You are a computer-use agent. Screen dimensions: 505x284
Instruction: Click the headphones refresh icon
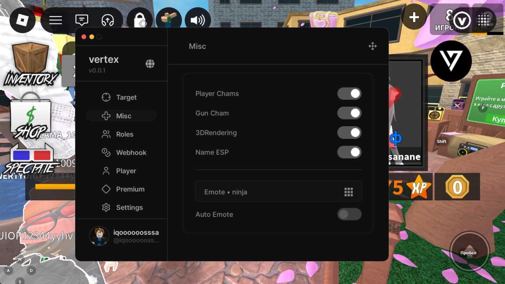[x=108, y=20]
